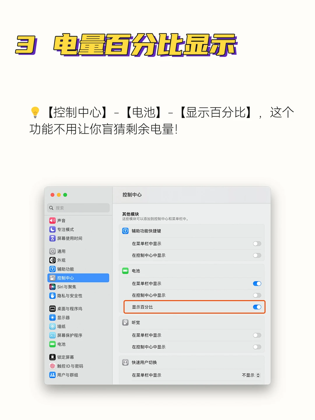Image resolution: width=315 pixels, height=420 pixels.
Task: Select the 专注模式 moon icon
Action: [52, 229]
